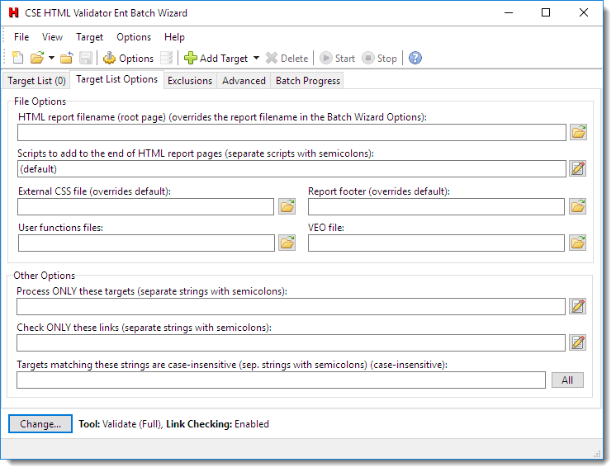Click the New target list icon

(x=17, y=58)
